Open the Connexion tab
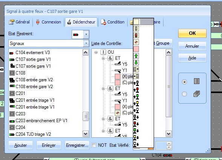Image resolution: width=222 pixels, height=160 pixels. [x=48, y=22]
